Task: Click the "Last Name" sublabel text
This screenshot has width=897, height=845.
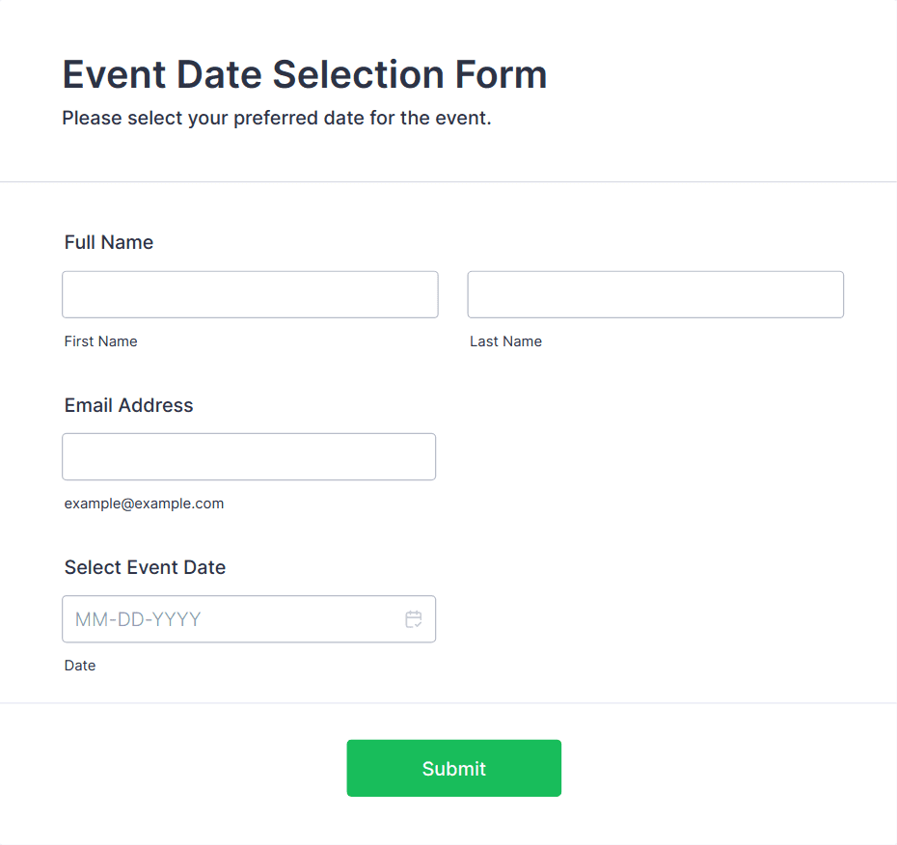Action: (505, 341)
